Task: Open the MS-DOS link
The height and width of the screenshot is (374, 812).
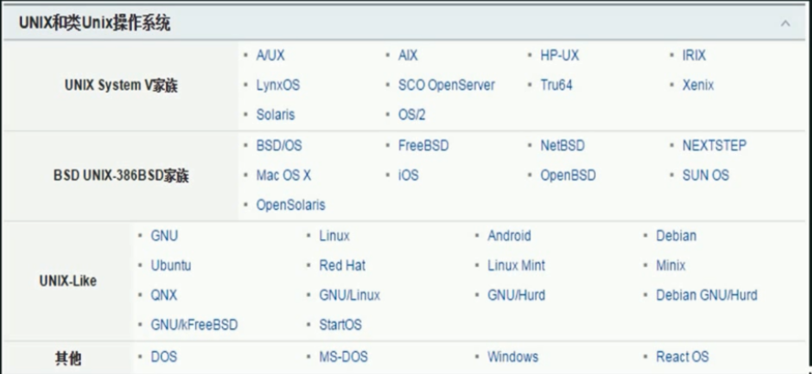Action: pyautogui.click(x=344, y=357)
